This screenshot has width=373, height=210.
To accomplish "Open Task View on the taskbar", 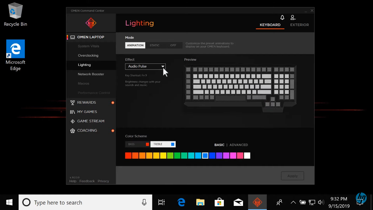I will [161, 202].
